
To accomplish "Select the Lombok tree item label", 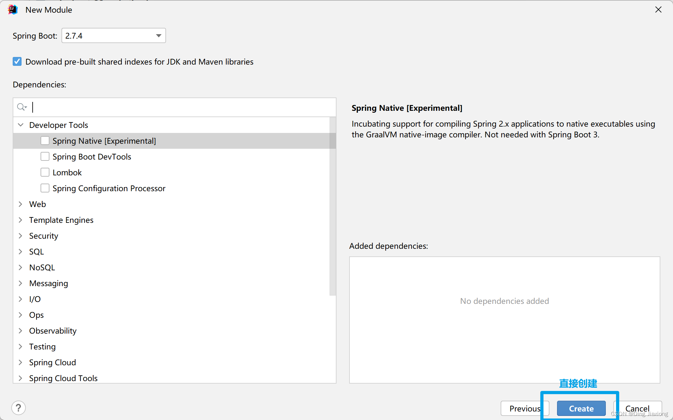I will click(67, 172).
